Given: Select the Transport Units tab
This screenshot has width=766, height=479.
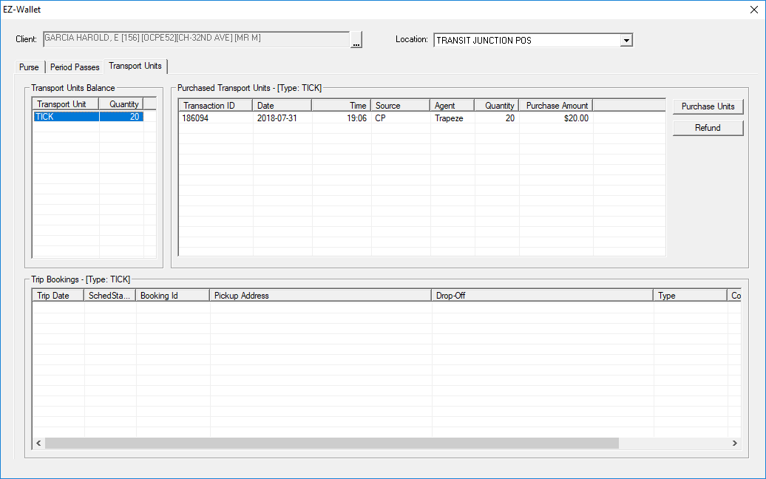Looking at the screenshot, I should pos(135,66).
